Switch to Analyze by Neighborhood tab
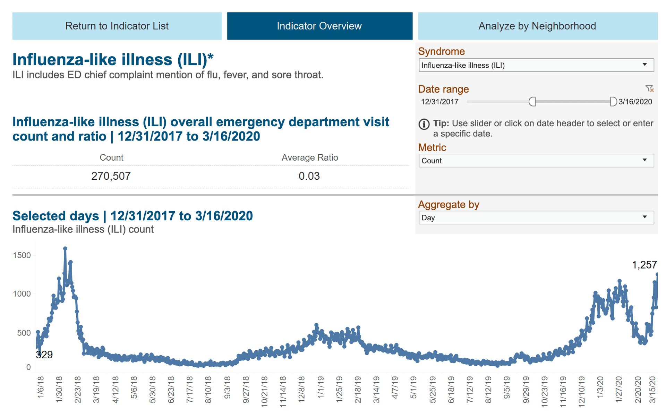 [537, 26]
